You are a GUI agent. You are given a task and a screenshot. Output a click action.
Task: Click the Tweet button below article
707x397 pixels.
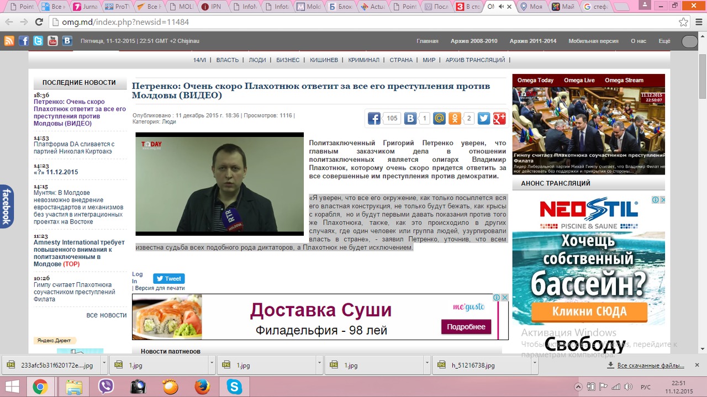click(x=168, y=278)
